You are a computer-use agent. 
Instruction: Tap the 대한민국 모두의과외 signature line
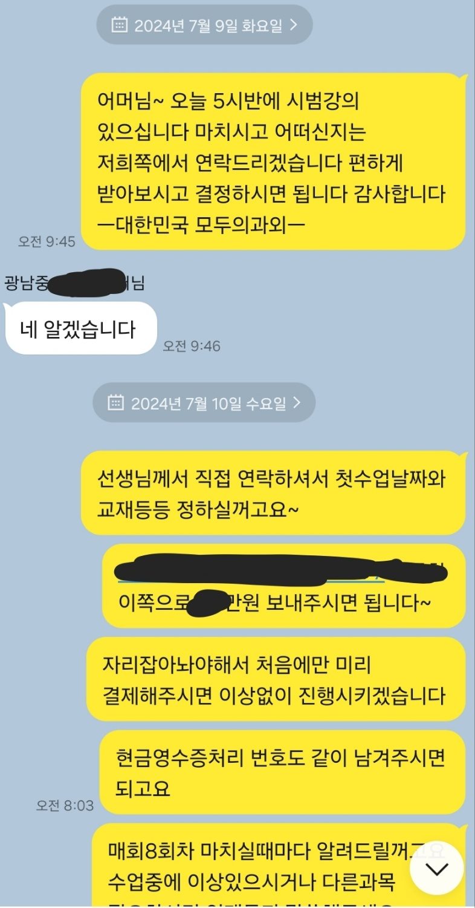[x=202, y=224]
